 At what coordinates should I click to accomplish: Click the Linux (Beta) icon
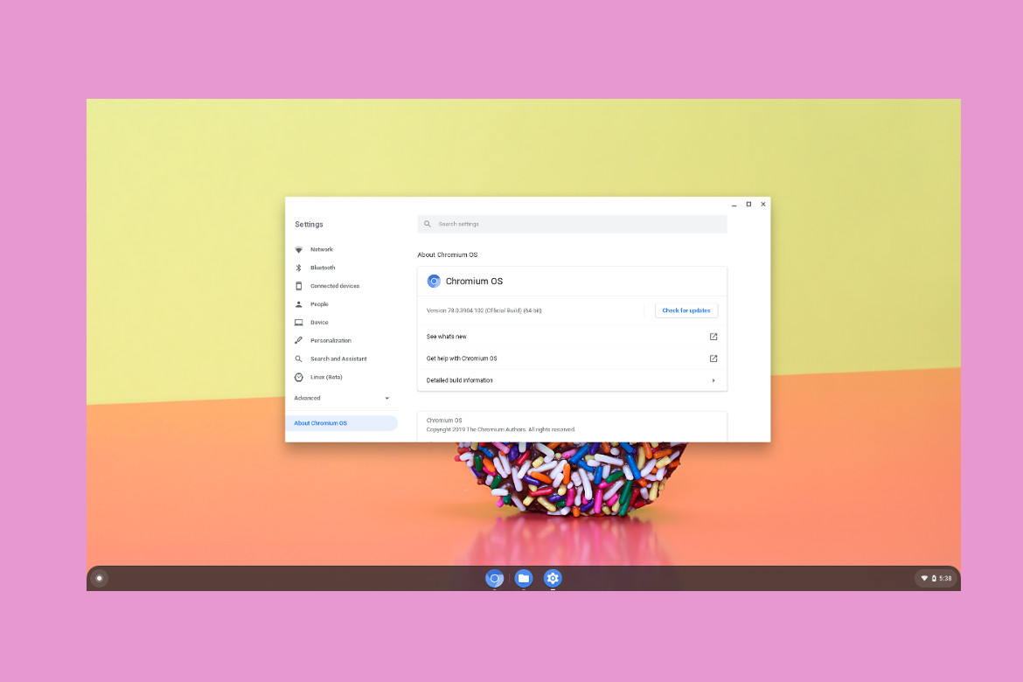tap(299, 377)
